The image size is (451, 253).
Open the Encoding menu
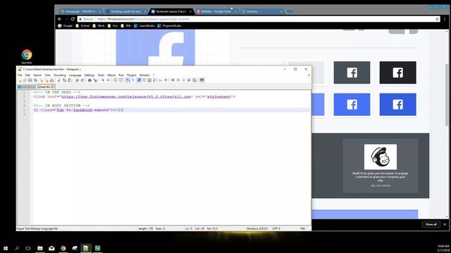coord(60,75)
